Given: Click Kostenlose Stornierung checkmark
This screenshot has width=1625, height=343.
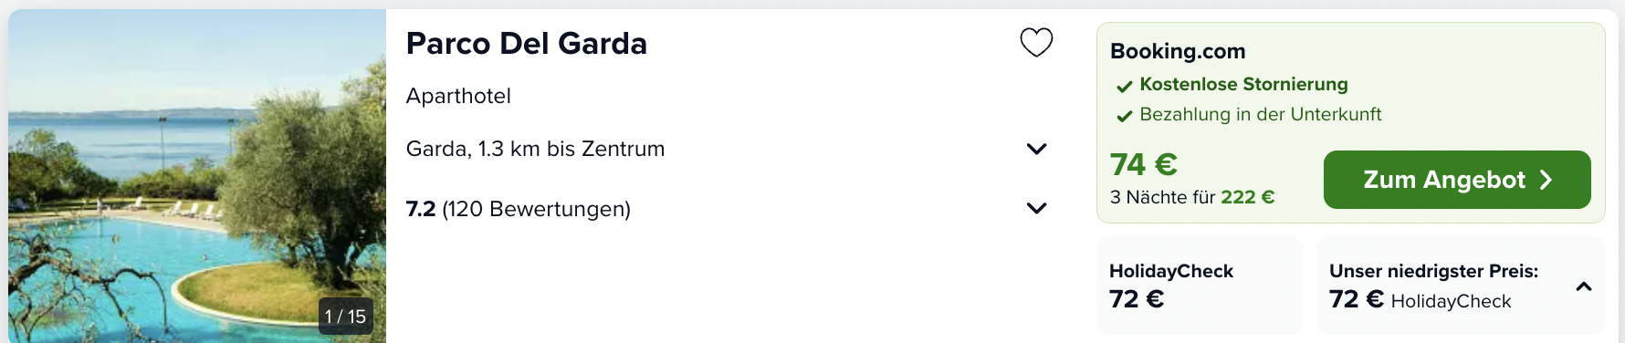Looking at the screenshot, I should (1125, 87).
